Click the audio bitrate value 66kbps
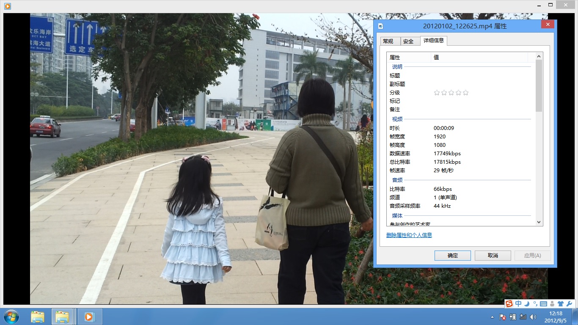This screenshot has height=325, width=578. point(443,189)
